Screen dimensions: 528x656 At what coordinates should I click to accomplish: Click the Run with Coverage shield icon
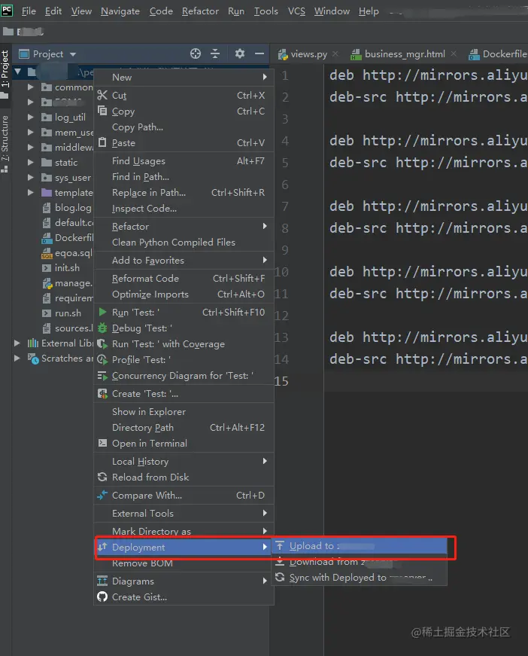102,344
